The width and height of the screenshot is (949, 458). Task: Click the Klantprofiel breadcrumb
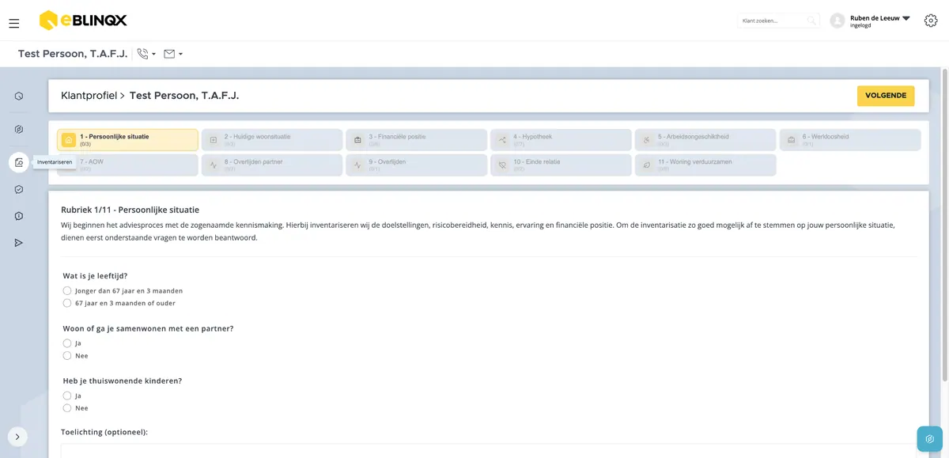pyautogui.click(x=89, y=96)
